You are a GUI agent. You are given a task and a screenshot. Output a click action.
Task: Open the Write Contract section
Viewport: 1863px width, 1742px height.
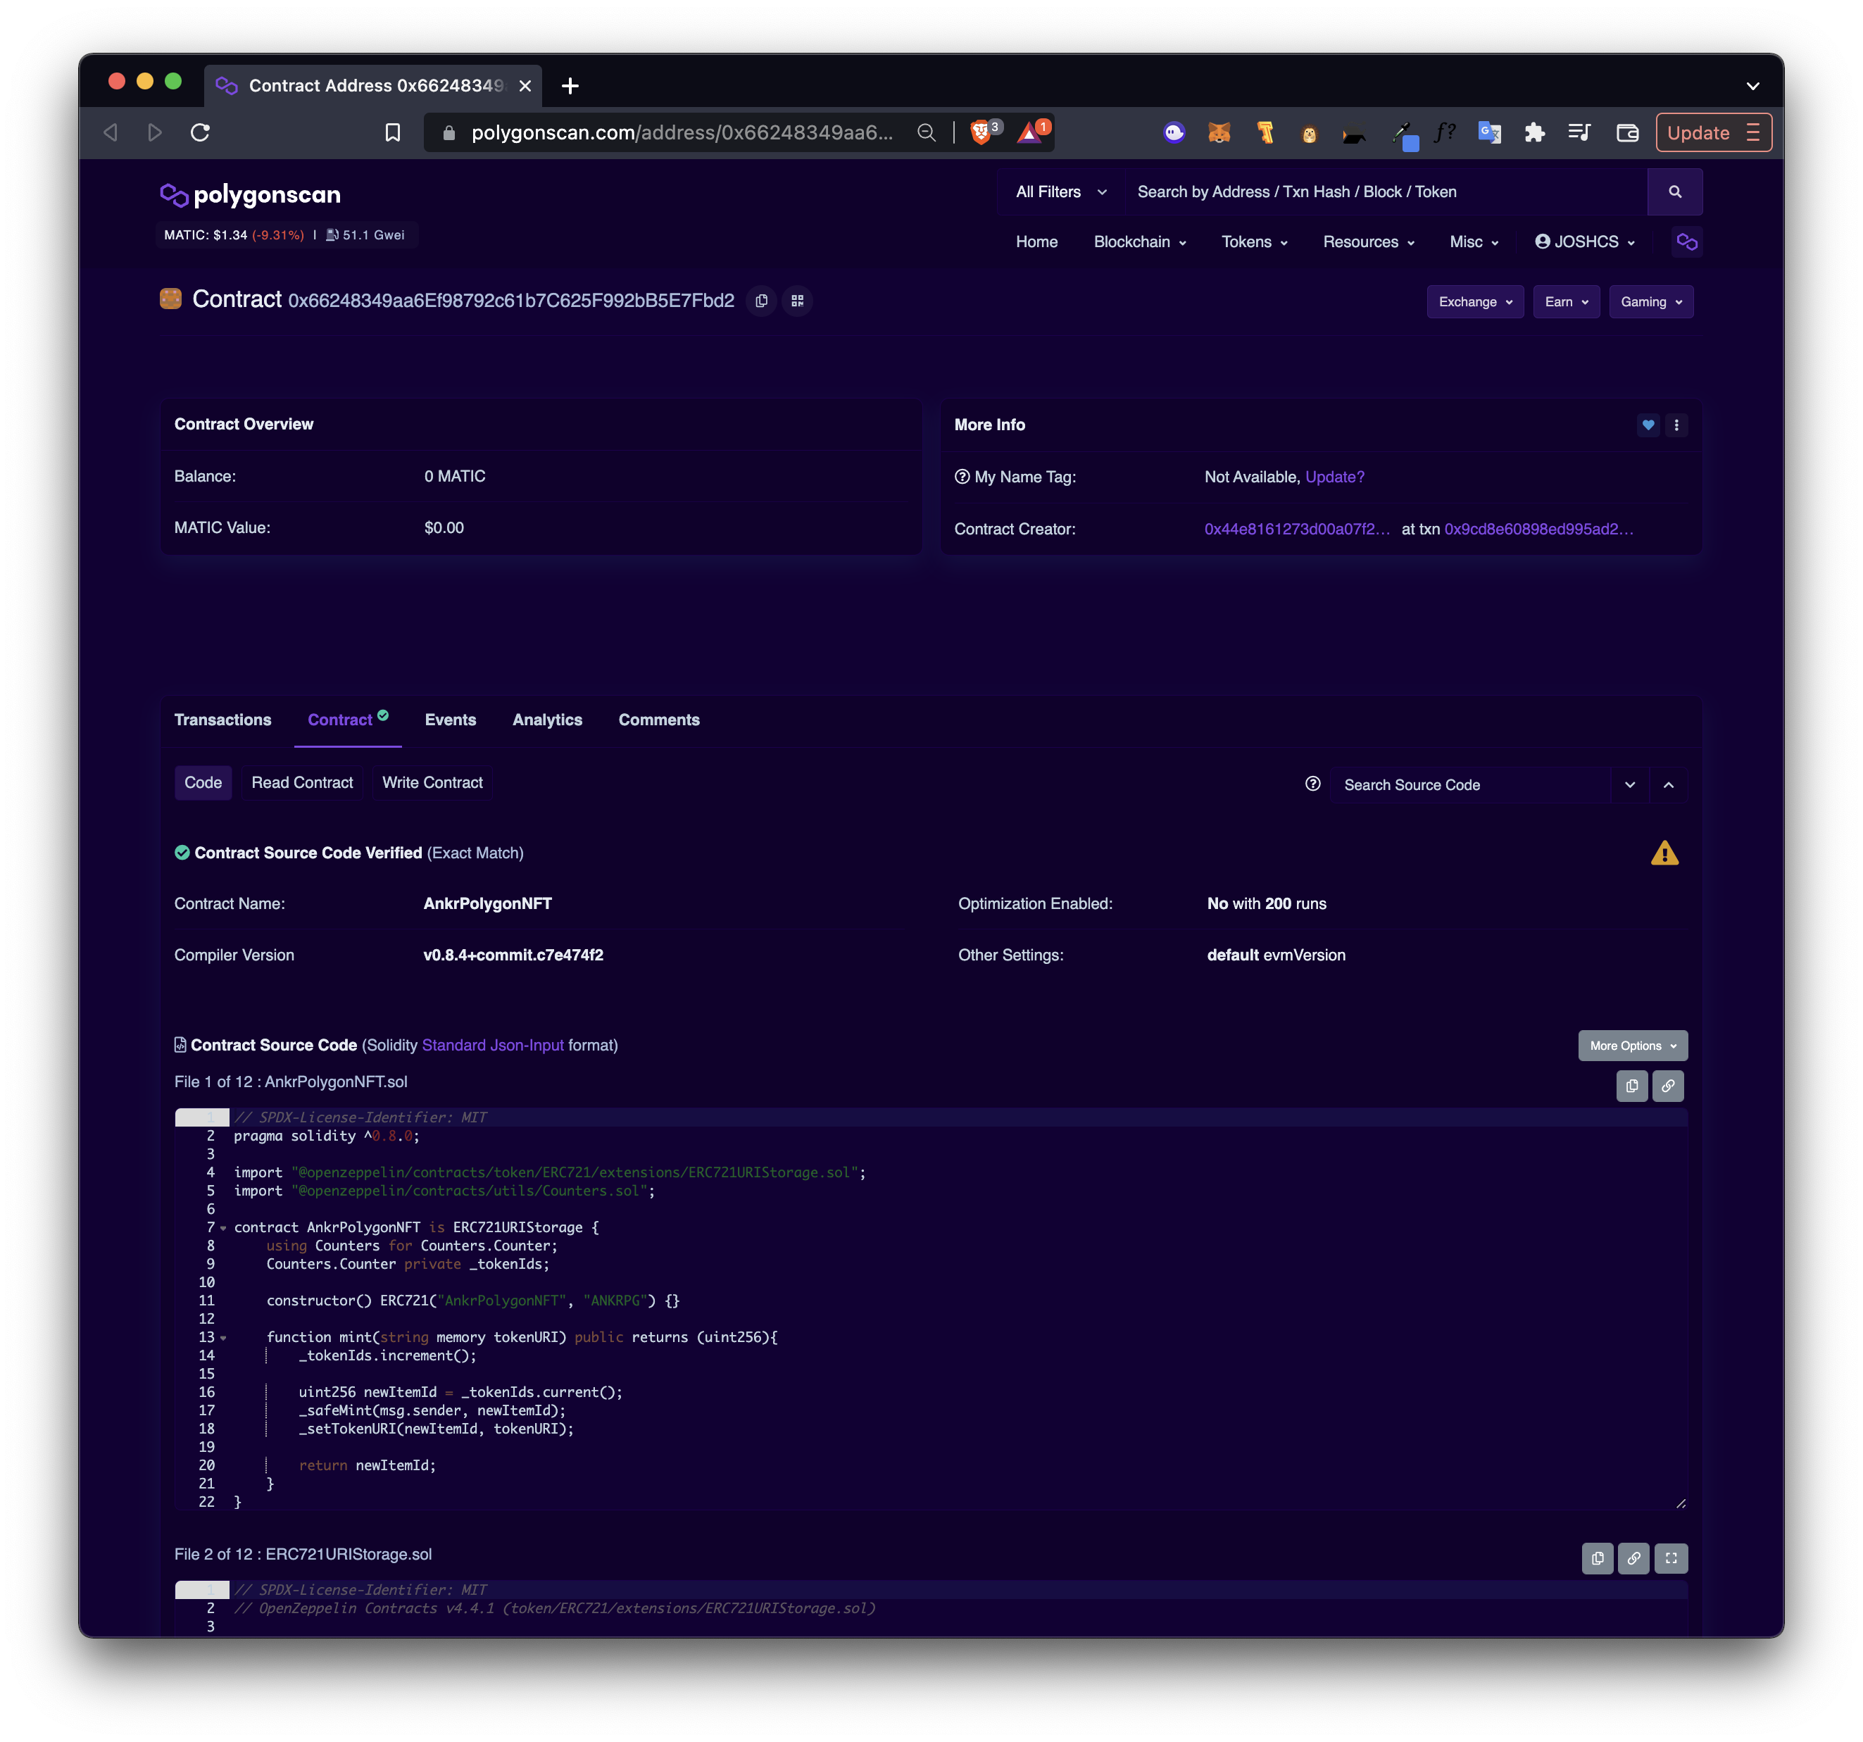tap(432, 782)
